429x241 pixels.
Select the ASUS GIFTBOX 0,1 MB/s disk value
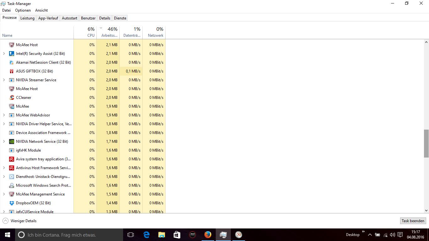click(x=131, y=71)
